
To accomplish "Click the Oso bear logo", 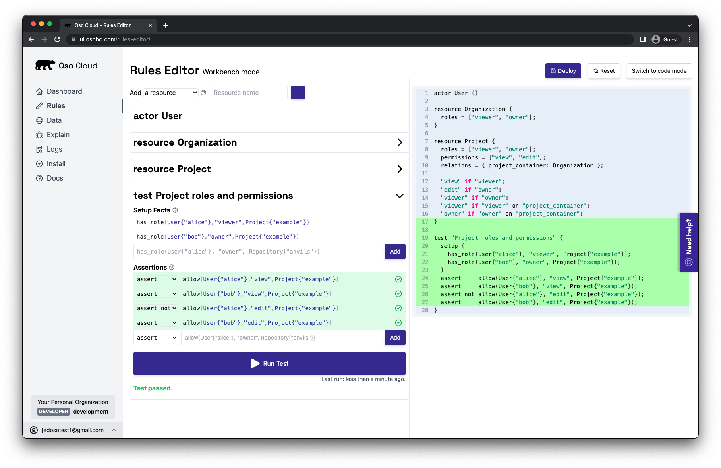I will (45, 65).
